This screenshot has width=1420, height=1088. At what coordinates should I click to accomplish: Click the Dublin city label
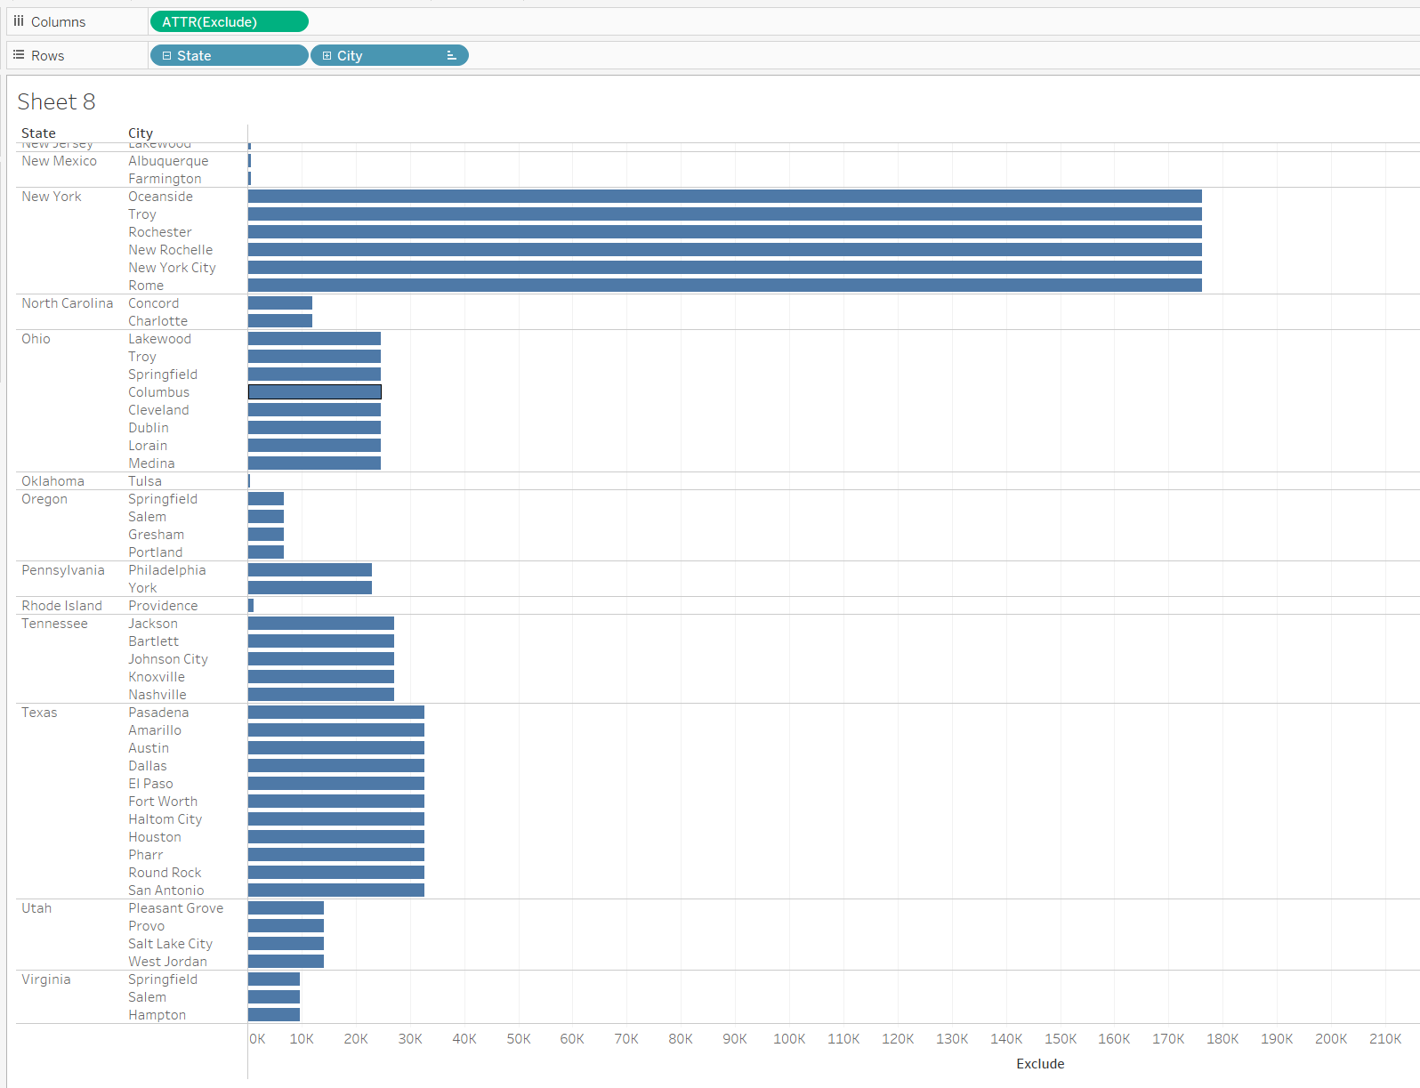click(x=149, y=428)
